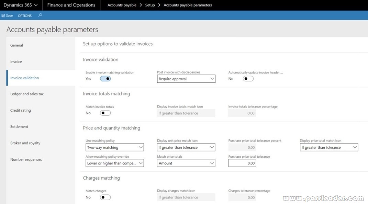368x204 pixels.
Task: Click Display charges match icon field
Action: pyautogui.click(x=186, y=197)
